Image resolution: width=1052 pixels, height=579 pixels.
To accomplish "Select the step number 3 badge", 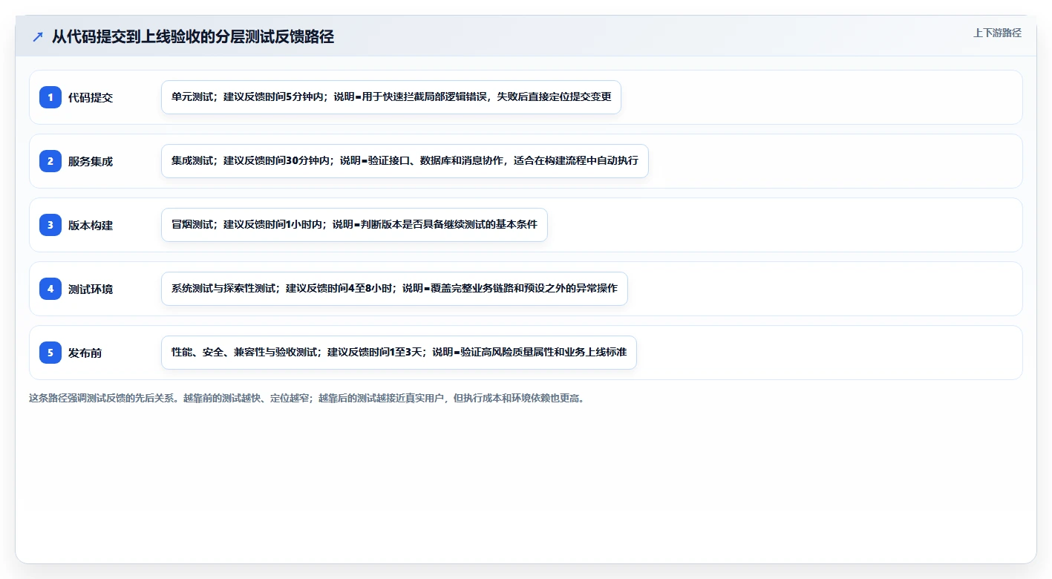I will (50, 225).
